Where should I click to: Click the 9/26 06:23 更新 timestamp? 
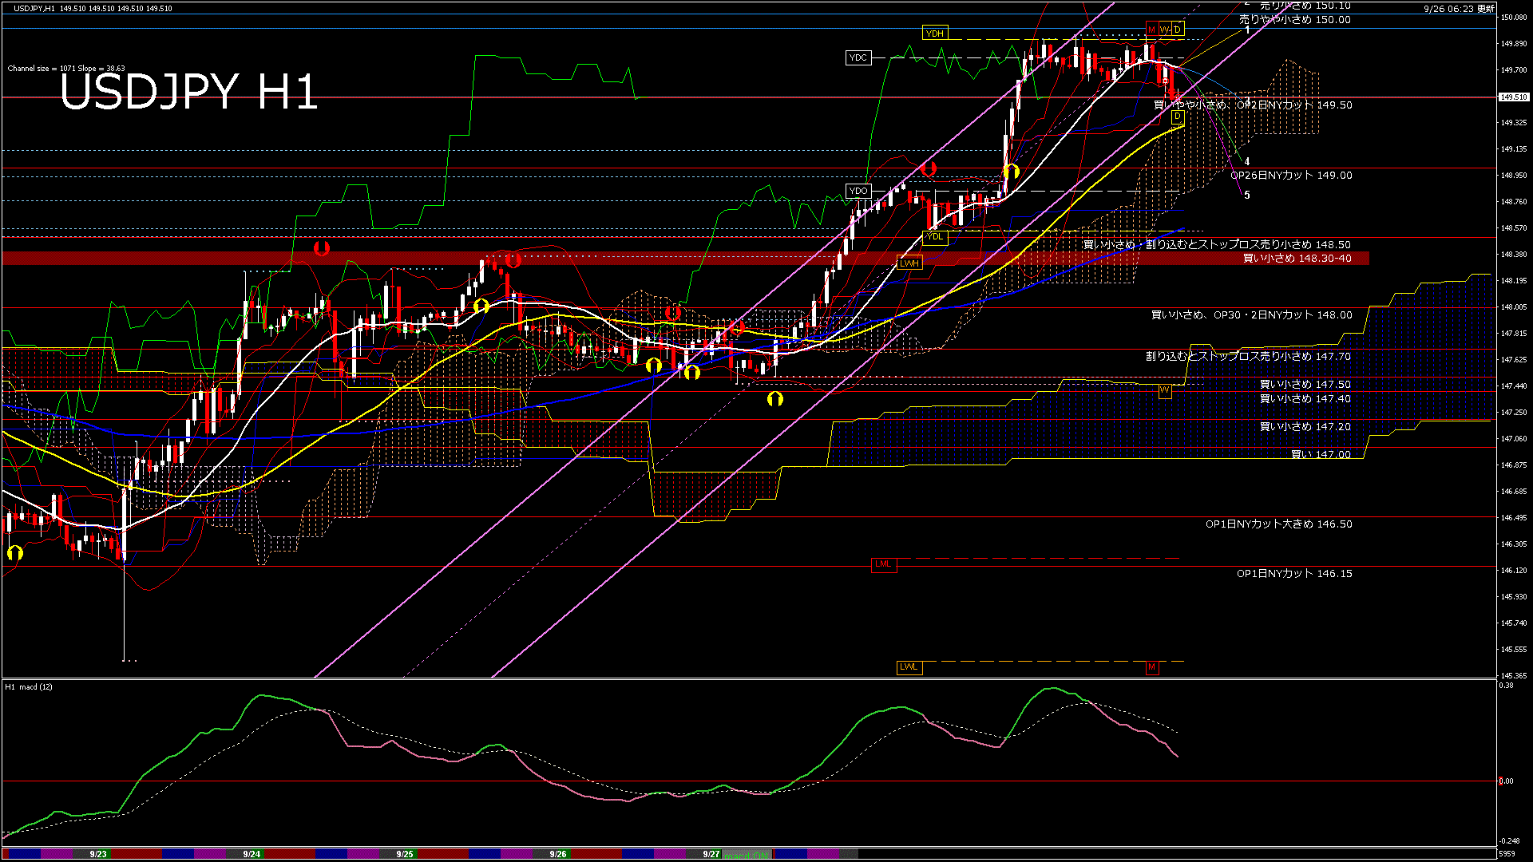[x=1459, y=9]
